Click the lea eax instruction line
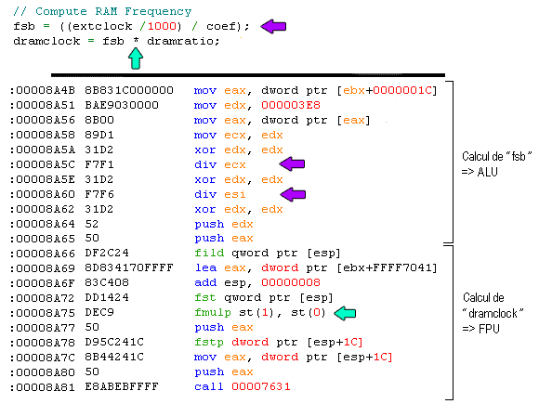539x404 pixels. (316, 268)
